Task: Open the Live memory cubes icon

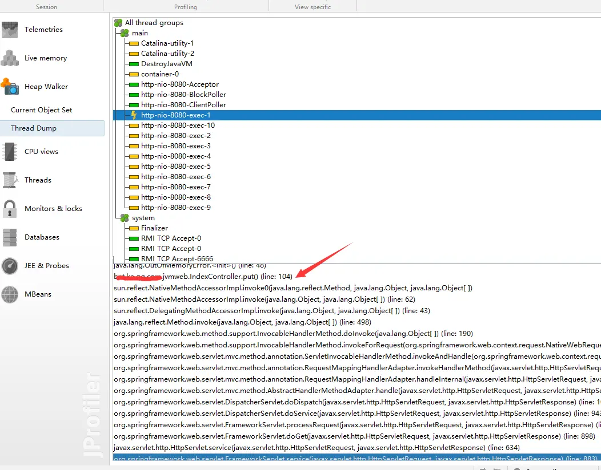Action: 10,58
